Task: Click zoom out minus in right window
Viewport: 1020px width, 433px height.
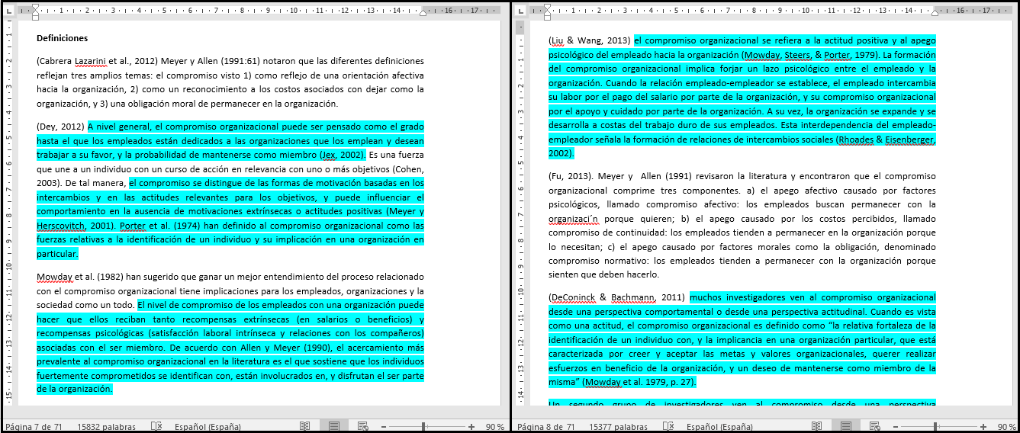Action: click(x=896, y=426)
